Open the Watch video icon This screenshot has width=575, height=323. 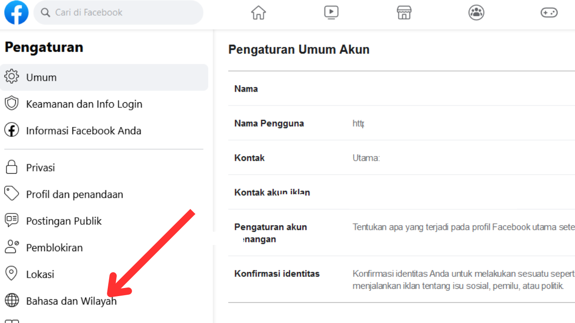(331, 13)
